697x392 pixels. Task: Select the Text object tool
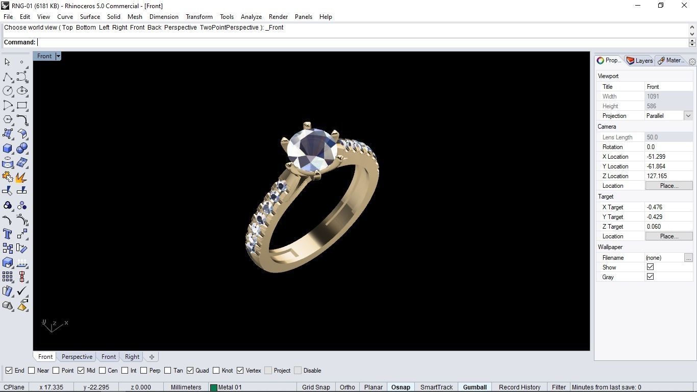[x=7, y=234]
